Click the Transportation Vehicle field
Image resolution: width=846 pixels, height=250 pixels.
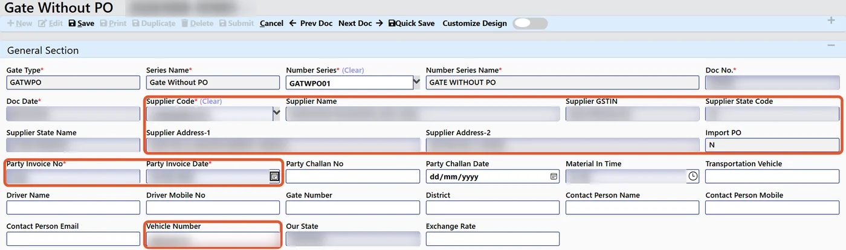coord(772,176)
